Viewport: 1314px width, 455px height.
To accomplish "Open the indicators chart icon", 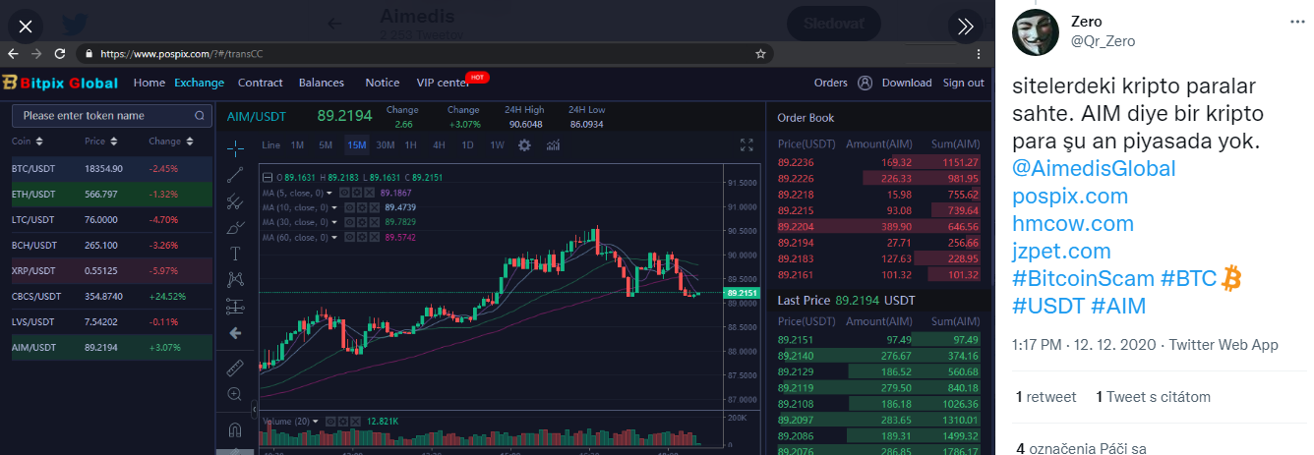I will pos(553,144).
